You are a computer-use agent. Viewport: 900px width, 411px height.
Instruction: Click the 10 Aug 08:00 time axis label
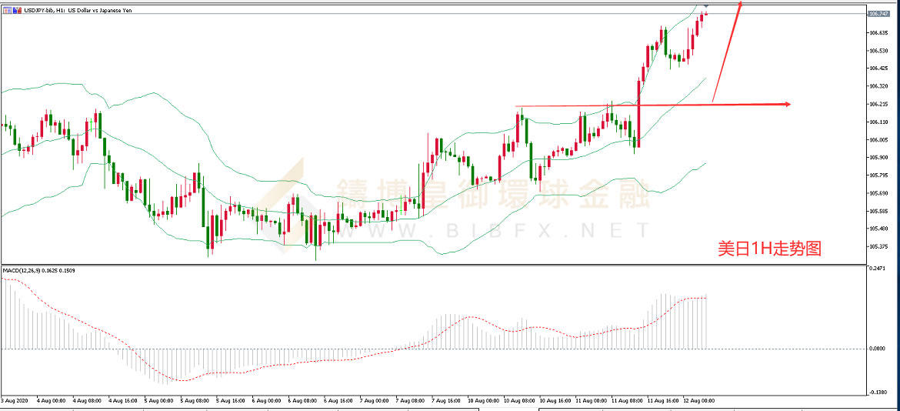point(518,400)
